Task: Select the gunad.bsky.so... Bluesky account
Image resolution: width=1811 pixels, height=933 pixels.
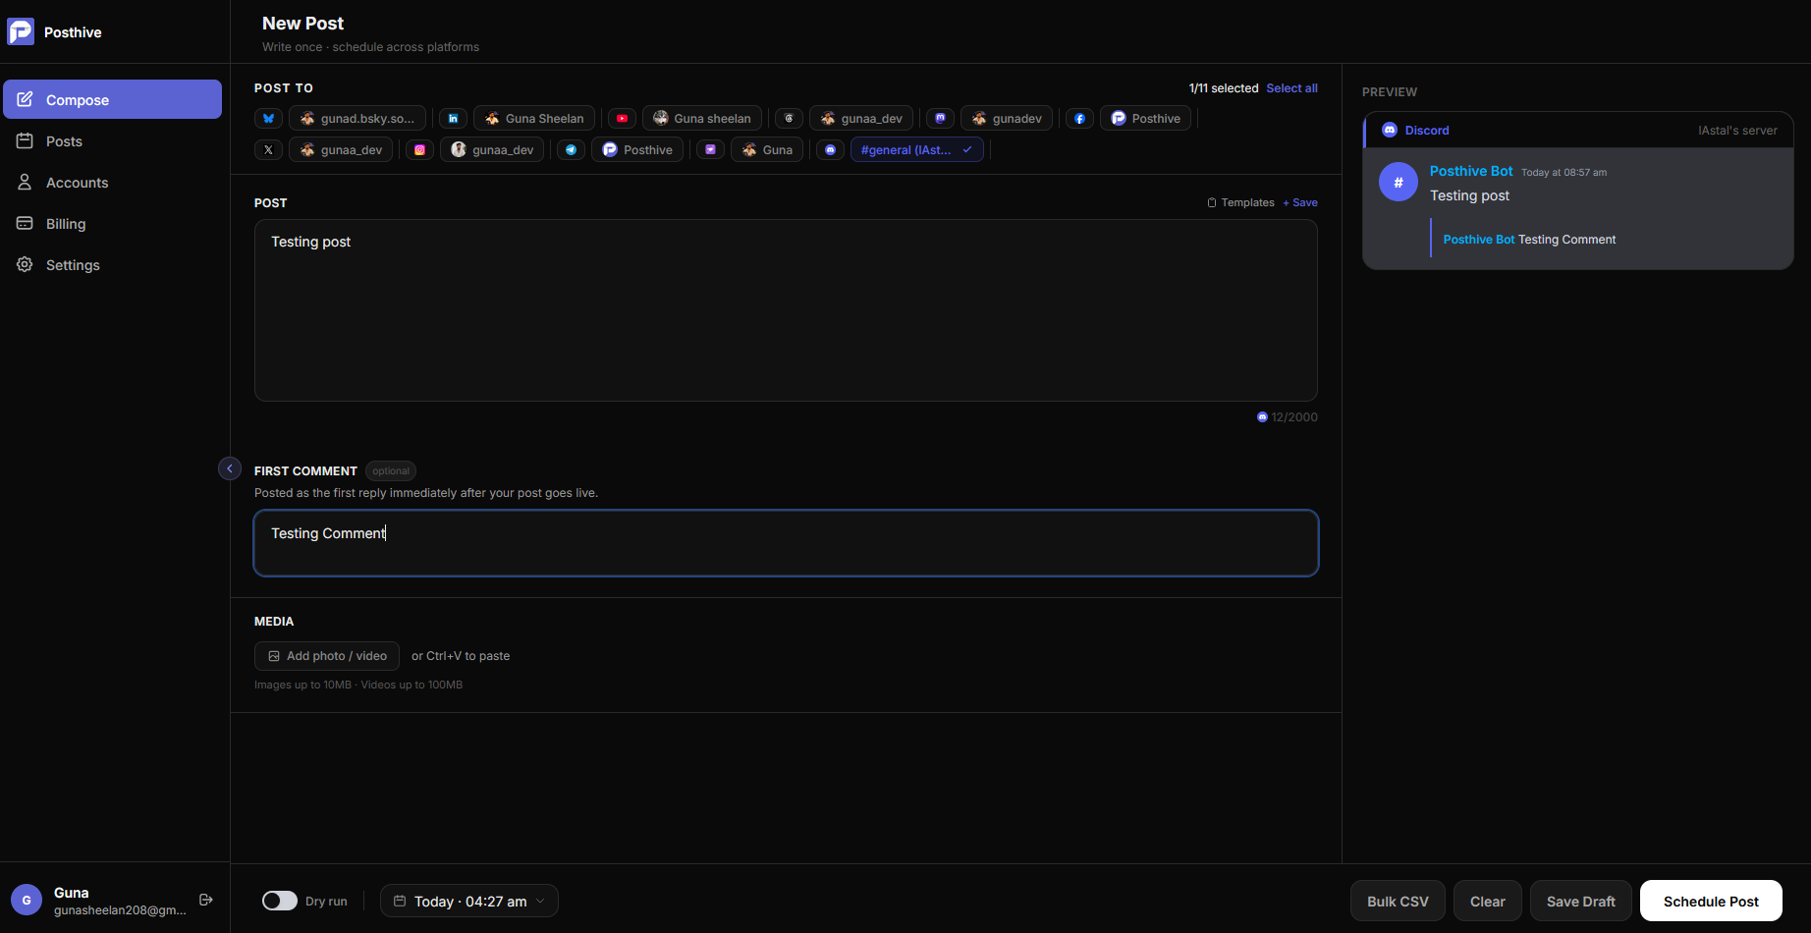Action: coord(357,119)
